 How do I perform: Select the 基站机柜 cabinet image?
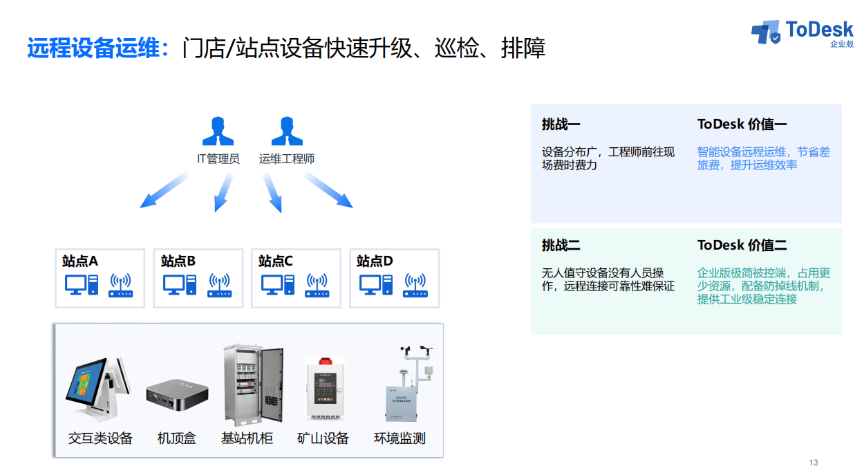click(253, 384)
